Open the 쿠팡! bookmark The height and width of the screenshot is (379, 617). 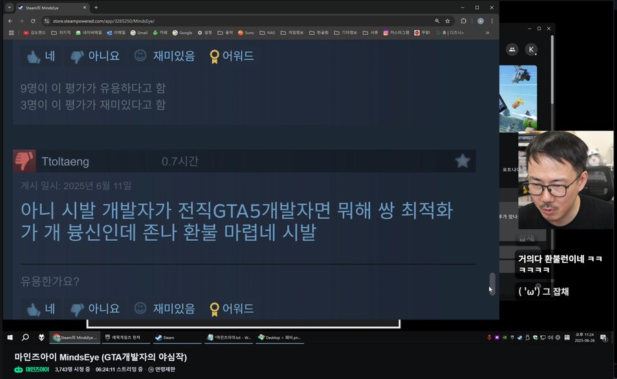tap(422, 33)
